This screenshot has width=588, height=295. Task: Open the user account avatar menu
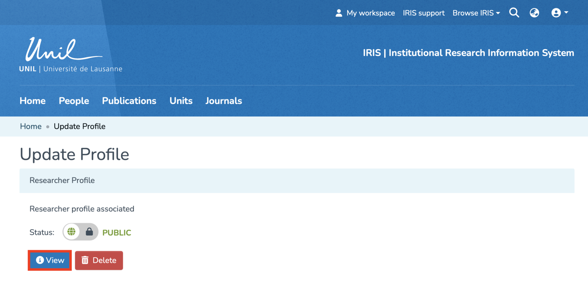pyautogui.click(x=559, y=13)
